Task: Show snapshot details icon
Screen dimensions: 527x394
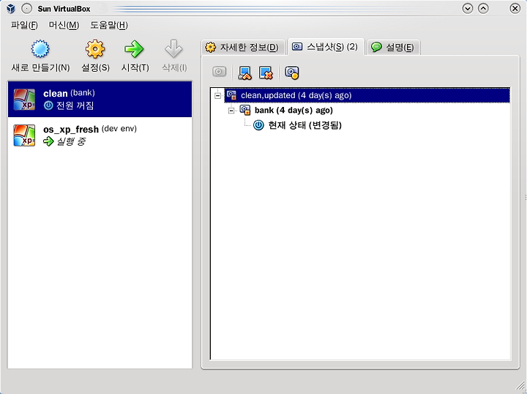Action: [x=292, y=73]
